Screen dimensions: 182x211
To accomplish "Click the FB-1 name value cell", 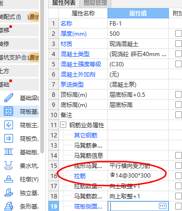I will (x=138, y=24).
